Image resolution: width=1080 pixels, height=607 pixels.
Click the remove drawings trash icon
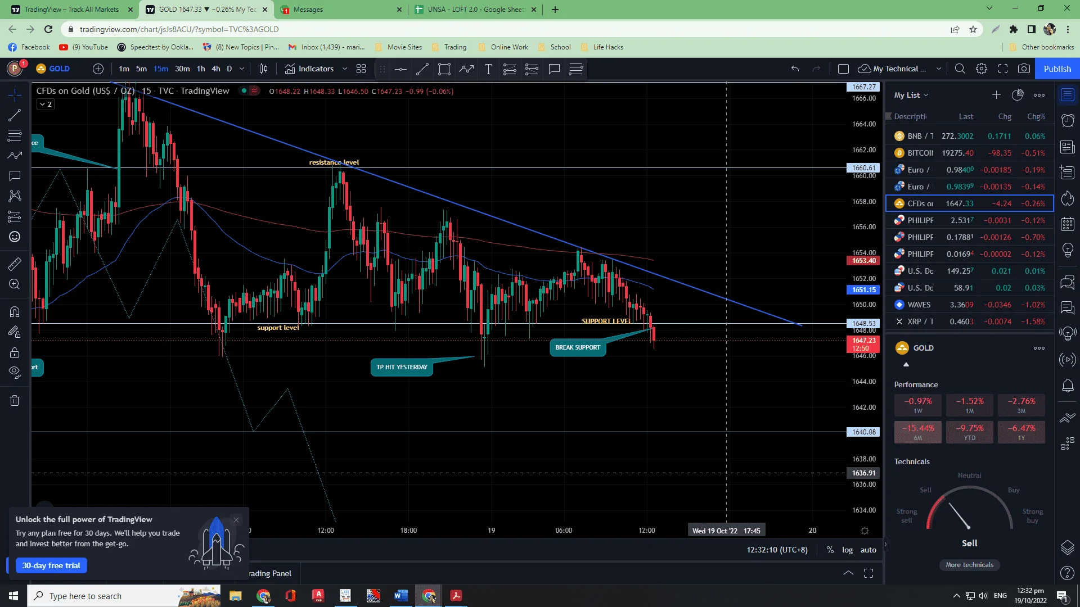15,401
